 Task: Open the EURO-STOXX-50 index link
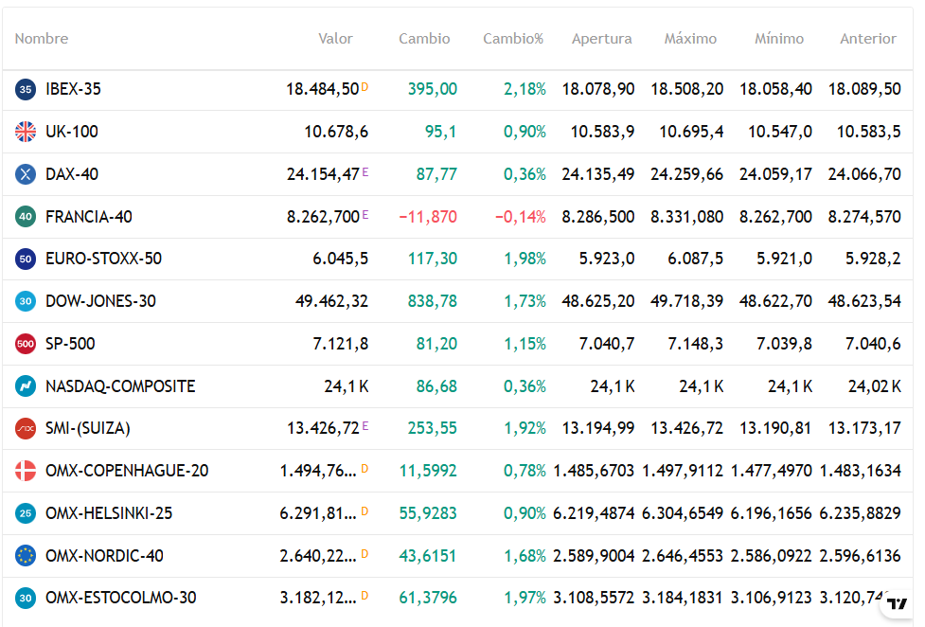coord(103,259)
